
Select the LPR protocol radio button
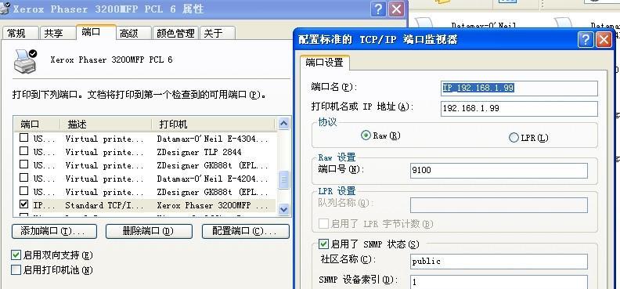(514, 138)
